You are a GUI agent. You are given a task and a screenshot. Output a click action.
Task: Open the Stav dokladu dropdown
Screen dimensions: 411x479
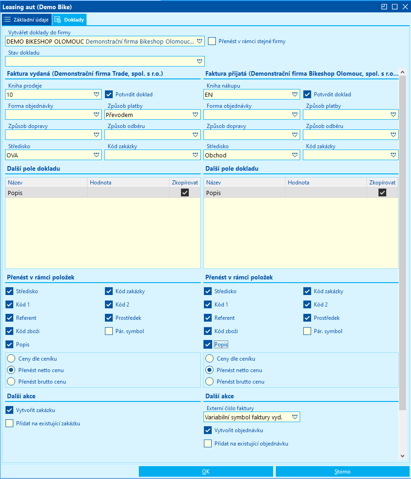coord(200,61)
